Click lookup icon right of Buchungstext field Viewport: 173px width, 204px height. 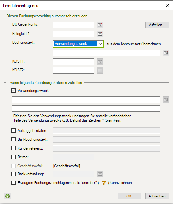pos(166,53)
